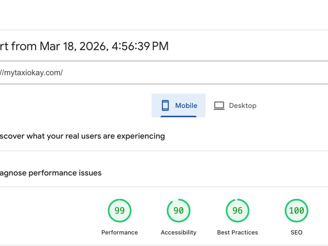Expand the real users experiencing section
328x246 pixels.
coord(82,136)
